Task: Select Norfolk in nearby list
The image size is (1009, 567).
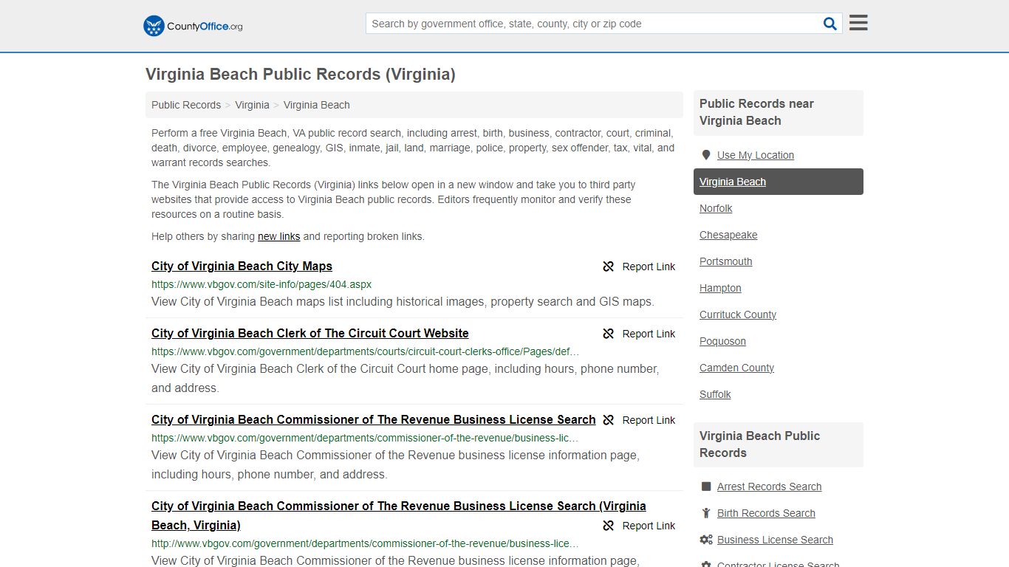Action: coord(716,208)
